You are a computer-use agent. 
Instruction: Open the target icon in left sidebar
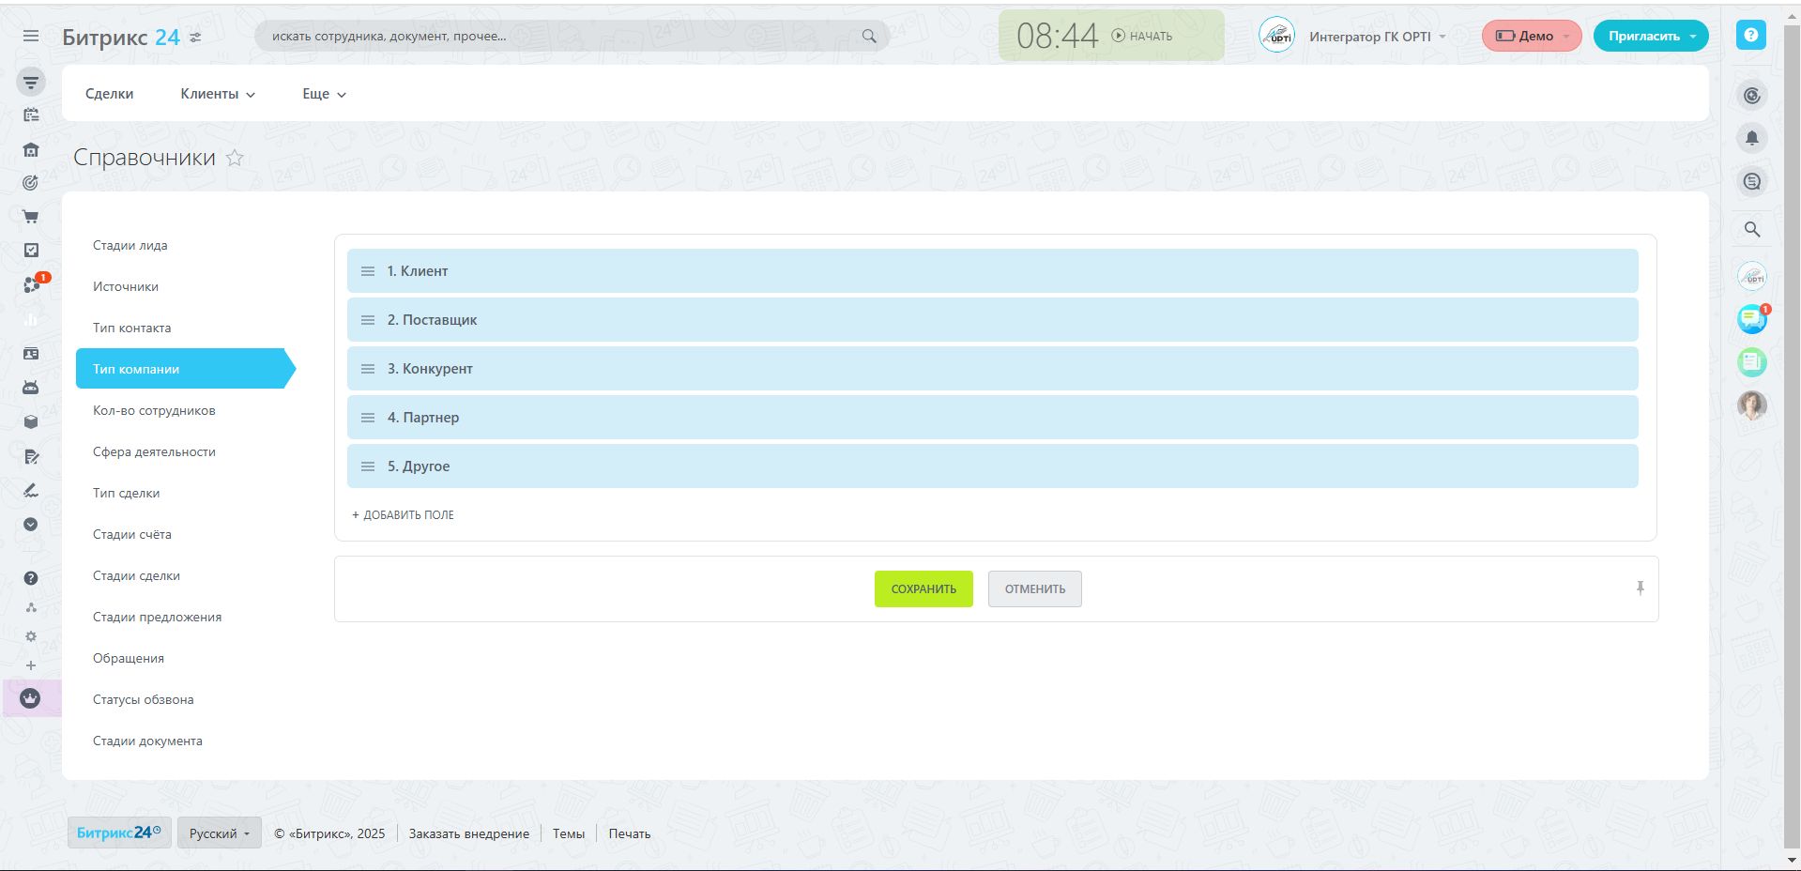click(31, 183)
